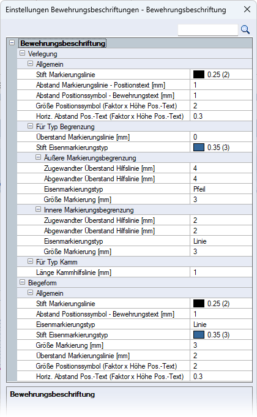Select Überstand Markierungslinie value 0 field
The image size is (257, 417).
221,137
